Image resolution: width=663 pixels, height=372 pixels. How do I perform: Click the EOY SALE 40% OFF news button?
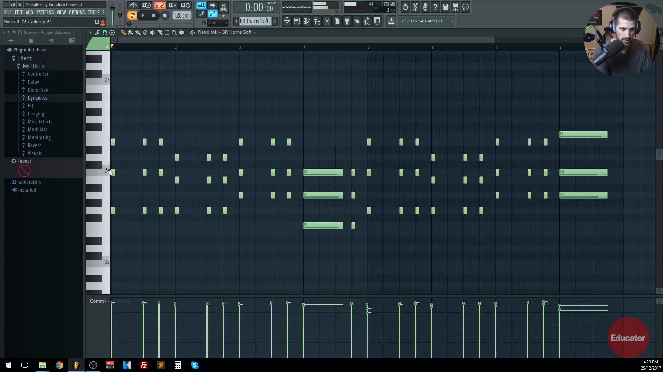click(x=426, y=21)
